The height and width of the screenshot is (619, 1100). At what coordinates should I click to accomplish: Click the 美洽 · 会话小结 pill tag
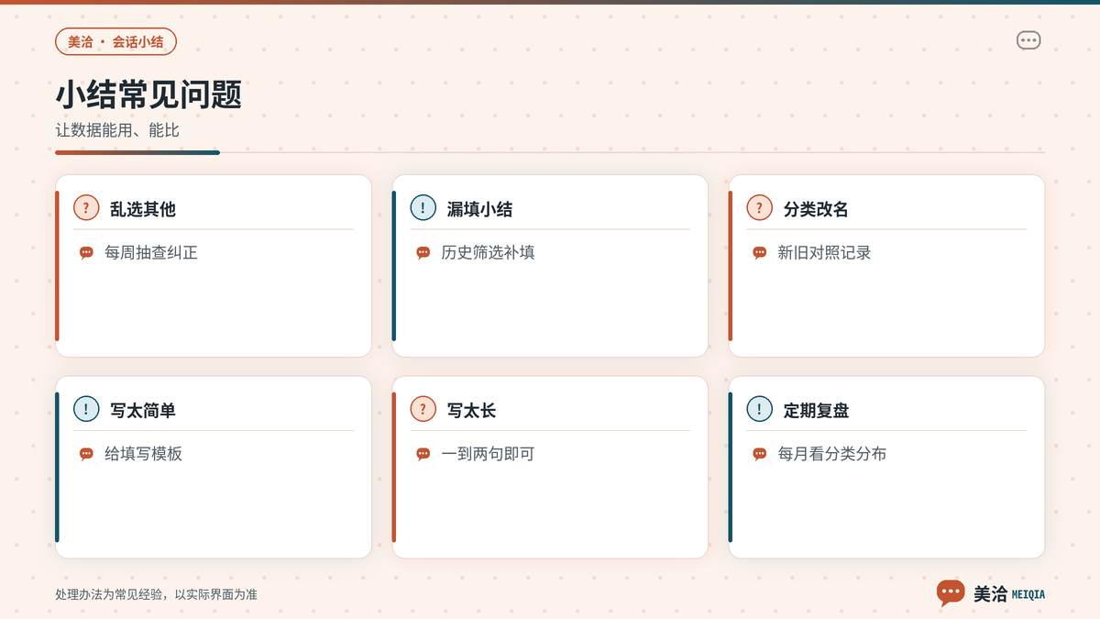[115, 42]
